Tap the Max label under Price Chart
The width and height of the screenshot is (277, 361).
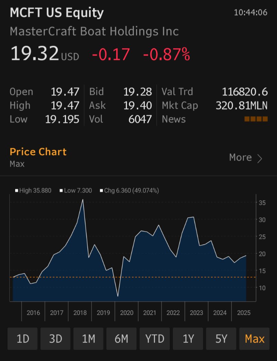pos(17,164)
